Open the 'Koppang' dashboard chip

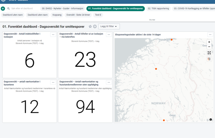tap(57, 15)
